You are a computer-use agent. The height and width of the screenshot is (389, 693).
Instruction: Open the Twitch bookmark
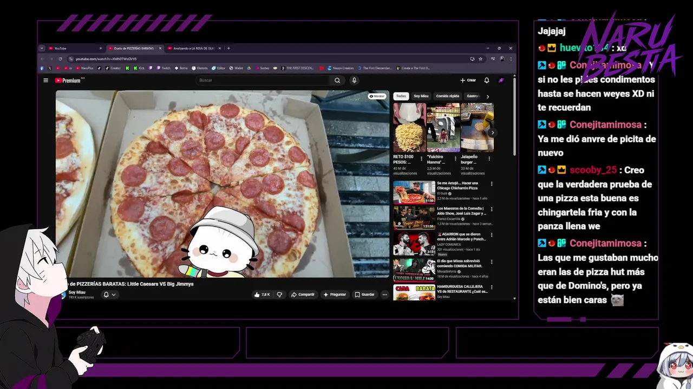click(x=163, y=68)
